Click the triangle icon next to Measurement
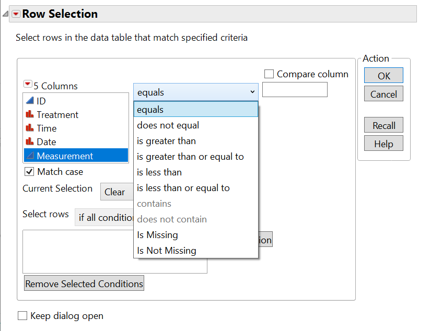The height and width of the screenshot is (331, 442). [x=30, y=155]
